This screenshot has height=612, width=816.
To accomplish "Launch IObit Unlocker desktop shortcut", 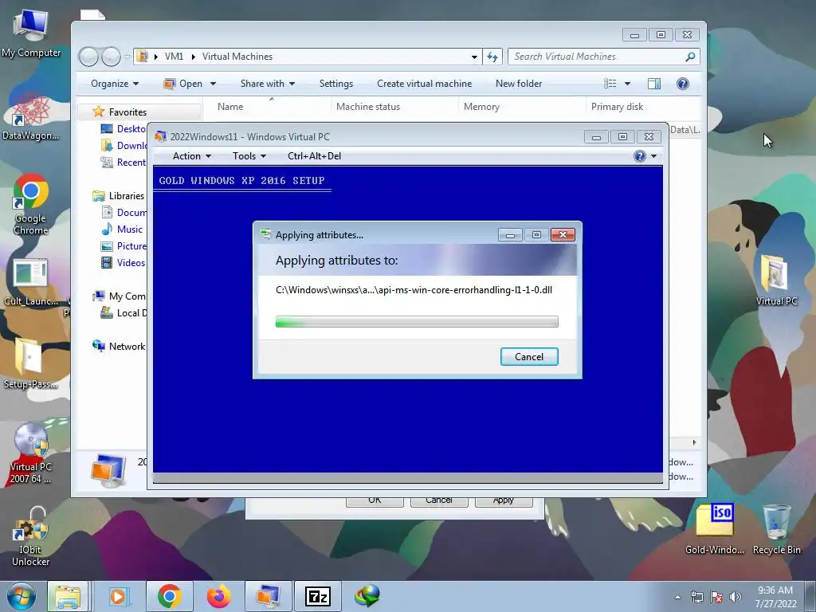I will tap(31, 536).
